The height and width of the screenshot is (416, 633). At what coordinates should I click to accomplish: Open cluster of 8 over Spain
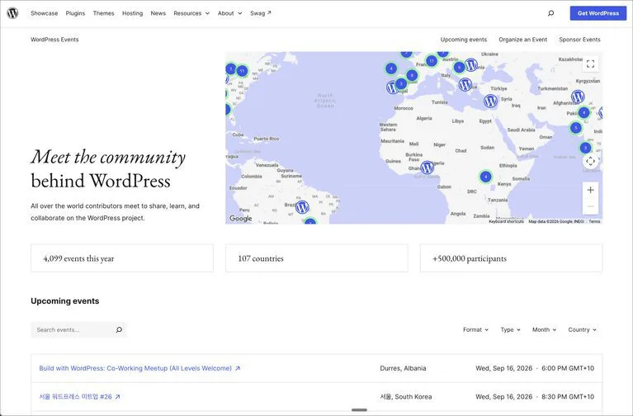[412, 75]
